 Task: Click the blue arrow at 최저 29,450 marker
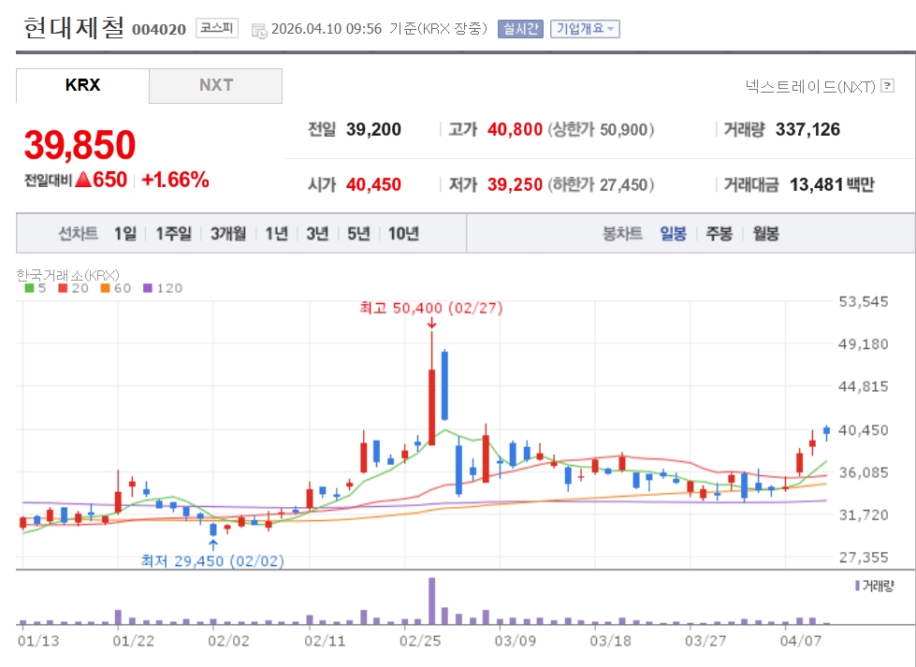pos(213,544)
